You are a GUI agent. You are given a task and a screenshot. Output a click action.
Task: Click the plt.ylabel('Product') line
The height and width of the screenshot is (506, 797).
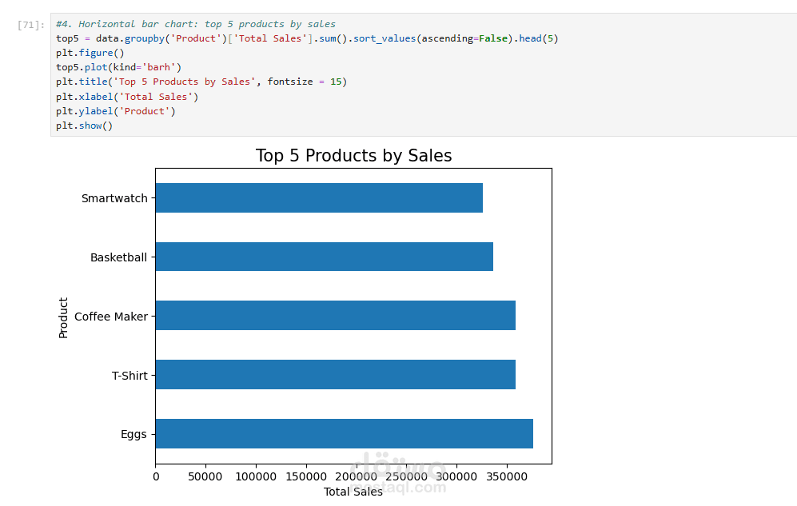[115, 111]
